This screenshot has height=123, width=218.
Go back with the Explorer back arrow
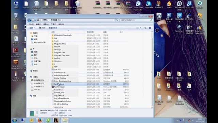pos(29,20)
